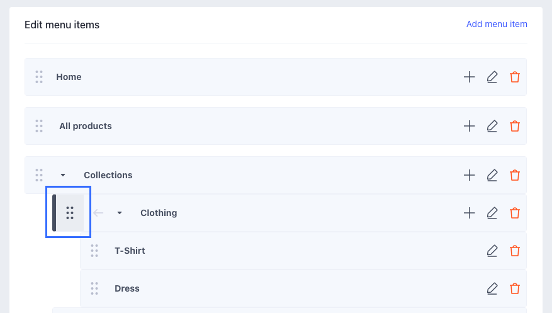This screenshot has height=313, width=552.
Task: Click the Add menu item link
Action: pyautogui.click(x=497, y=25)
